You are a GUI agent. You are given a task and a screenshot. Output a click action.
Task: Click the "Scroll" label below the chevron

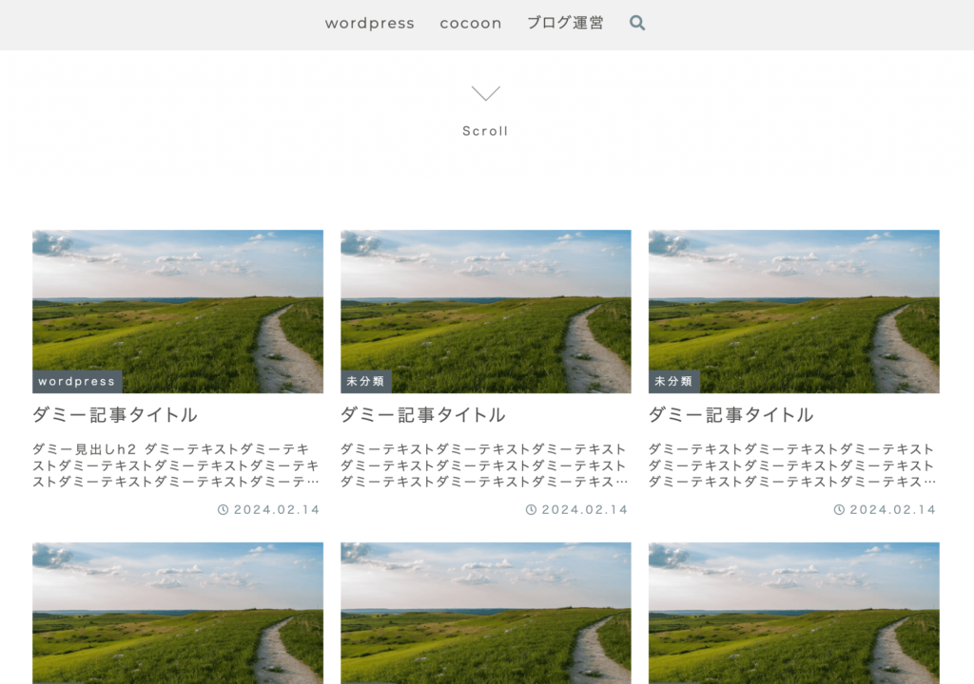coord(485,131)
